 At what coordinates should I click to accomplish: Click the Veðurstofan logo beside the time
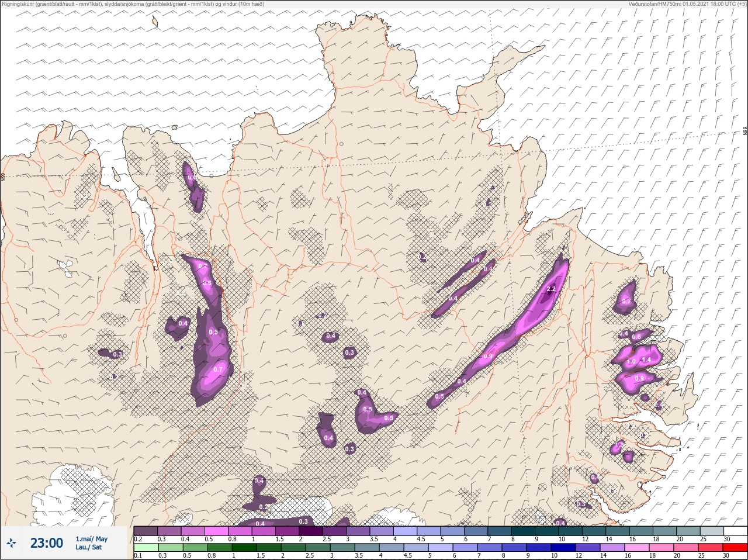tap(12, 544)
